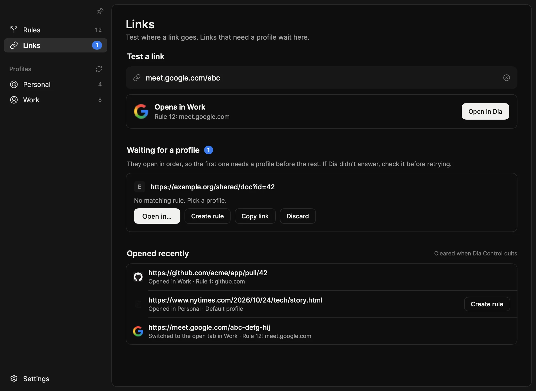Click the blue count badge on Links
This screenshot has height=391, width=536.
pyautogui.click(x=97, y=45)
